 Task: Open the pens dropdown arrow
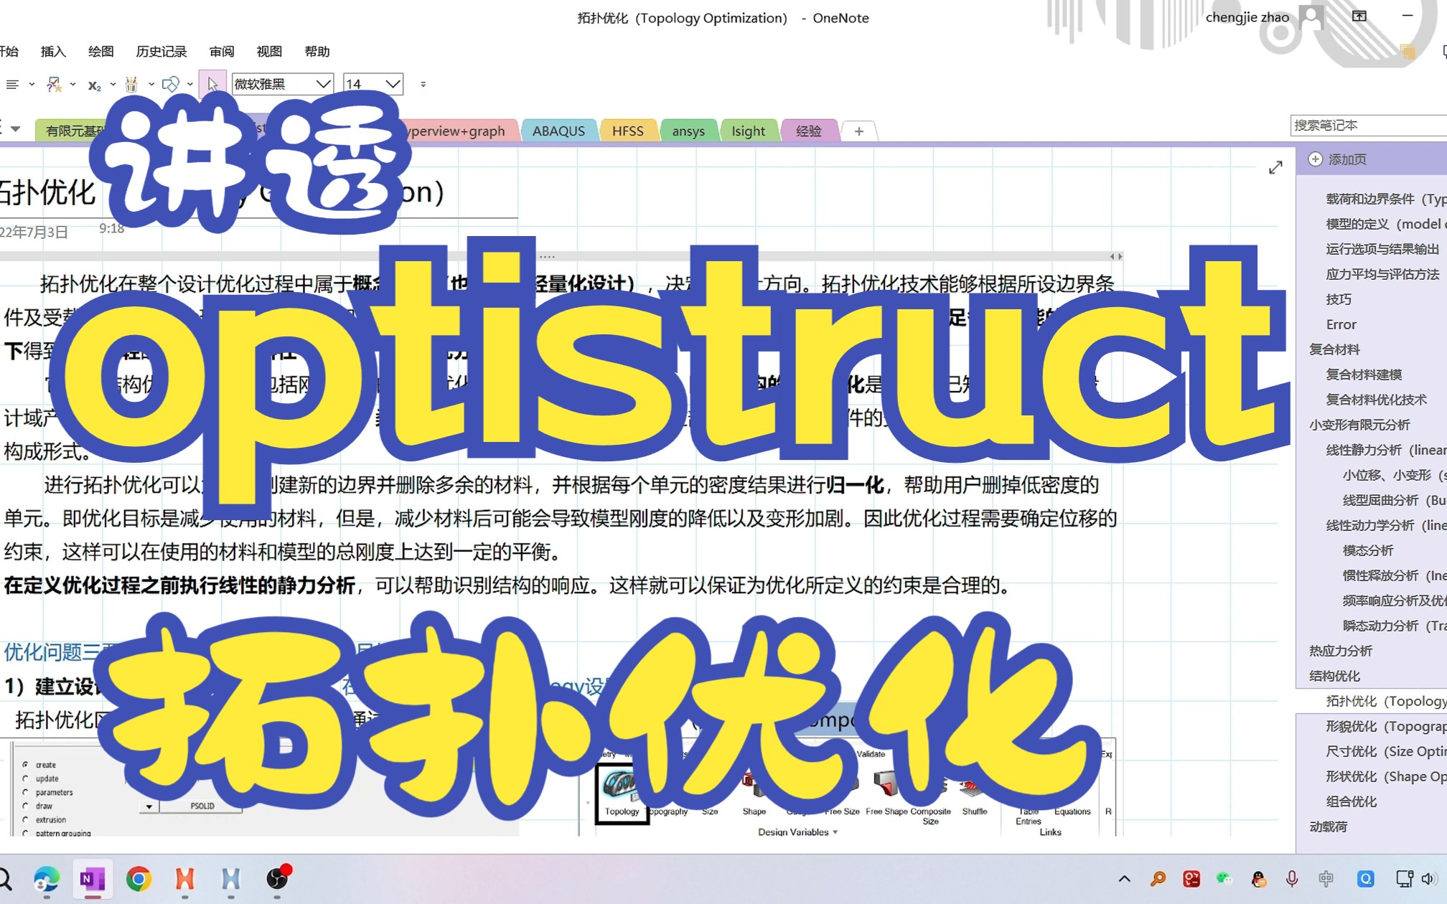[x=151, y=85]
